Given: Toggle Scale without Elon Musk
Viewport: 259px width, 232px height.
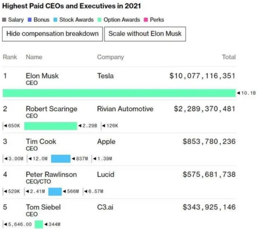Looking at the screenshot, I should (x=145, y=34).
